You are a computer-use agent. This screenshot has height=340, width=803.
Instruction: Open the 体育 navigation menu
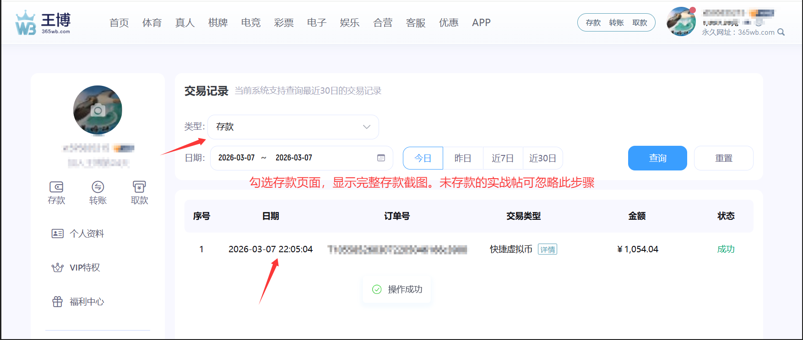click(152, 23)
